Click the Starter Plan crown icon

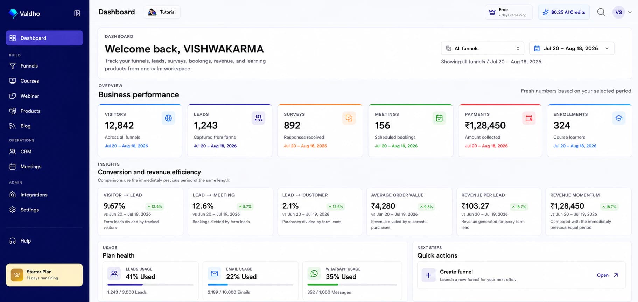pos(17,275)
